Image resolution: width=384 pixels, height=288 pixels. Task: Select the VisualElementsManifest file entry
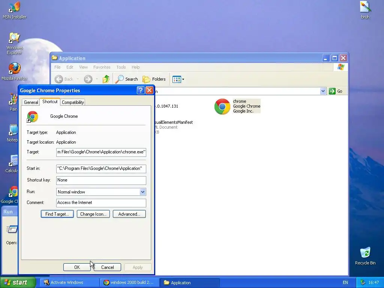(x=174, y=127)
